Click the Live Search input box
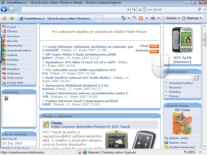 pyautogui.click(x=171, y=10)
